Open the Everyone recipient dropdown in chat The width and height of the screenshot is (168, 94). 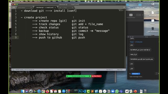(136, 74)
